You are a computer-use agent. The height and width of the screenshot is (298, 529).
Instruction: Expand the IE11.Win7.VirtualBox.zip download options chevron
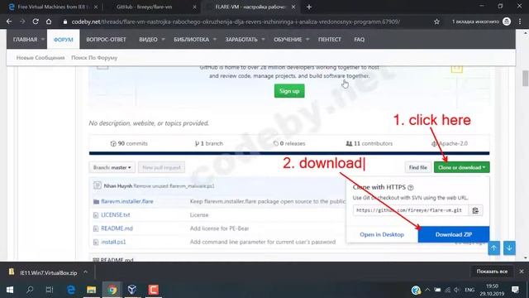tap(86, 272)
